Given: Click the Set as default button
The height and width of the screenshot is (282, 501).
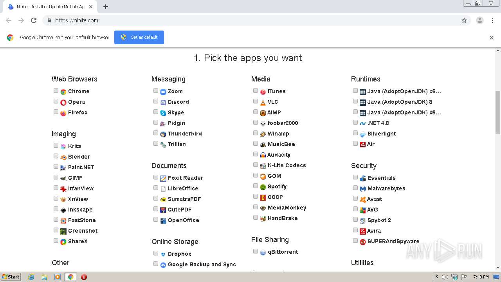Looking at the screenshot, I should point(139,37).
